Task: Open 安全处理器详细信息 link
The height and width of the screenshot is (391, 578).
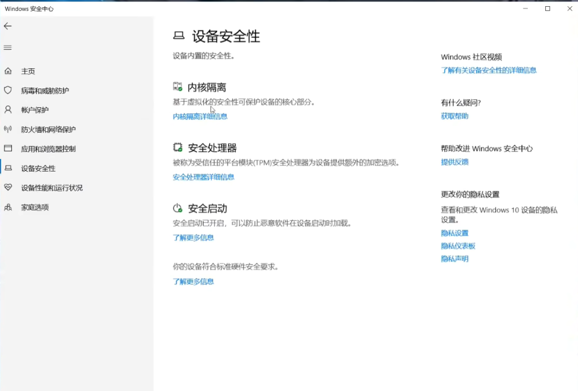Action: pos(203,177)
